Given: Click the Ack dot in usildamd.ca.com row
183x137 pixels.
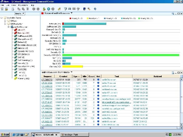Looking at the screenshot, I should coord(98,89).
